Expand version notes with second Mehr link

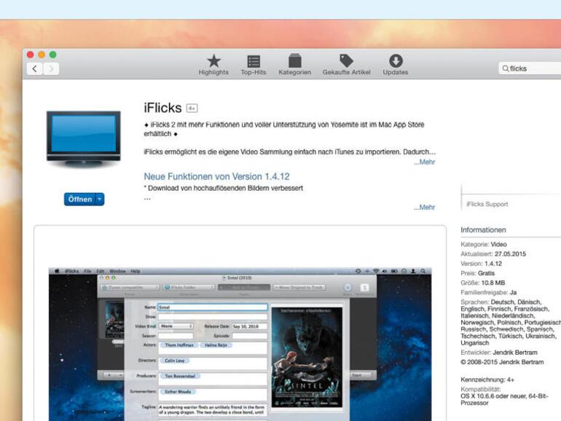pyautogui.click(x=424, y=208)
